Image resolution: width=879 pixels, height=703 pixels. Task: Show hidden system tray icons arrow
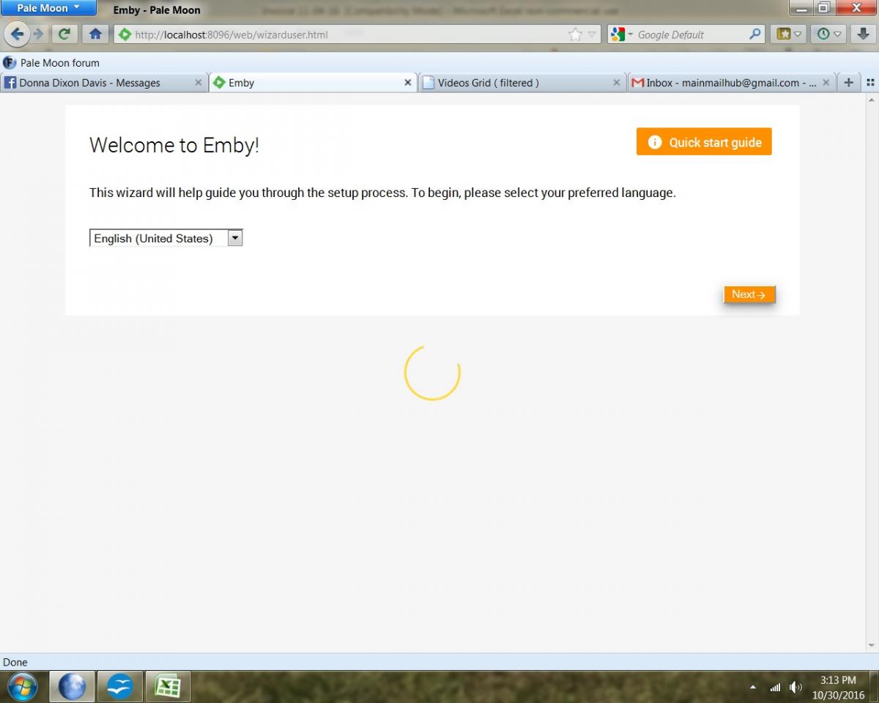click(x=753, y=688)
